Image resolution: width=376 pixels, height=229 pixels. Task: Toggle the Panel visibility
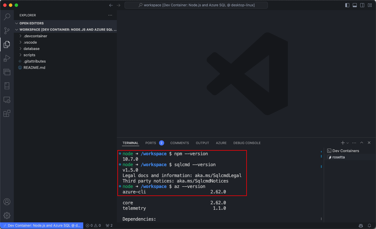[354, 5]
